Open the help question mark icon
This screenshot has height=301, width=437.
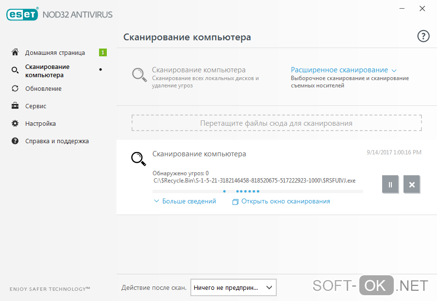(423, 36)
